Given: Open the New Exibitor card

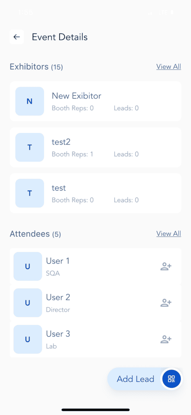Looking at the screenshot, I should [x=95, y=101].
